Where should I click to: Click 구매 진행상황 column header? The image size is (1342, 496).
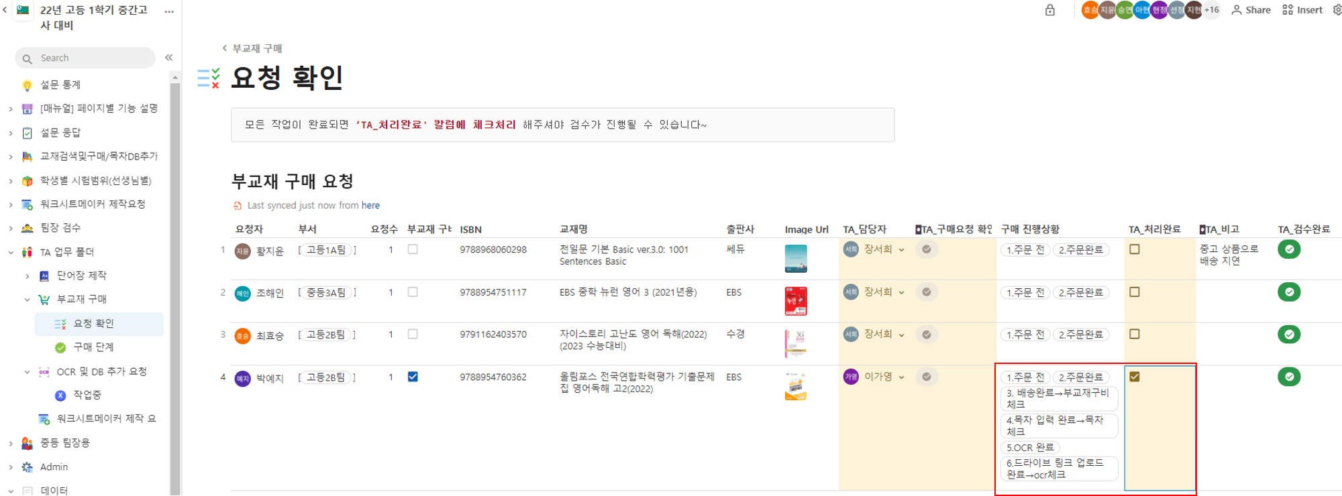click(1030, 229)
